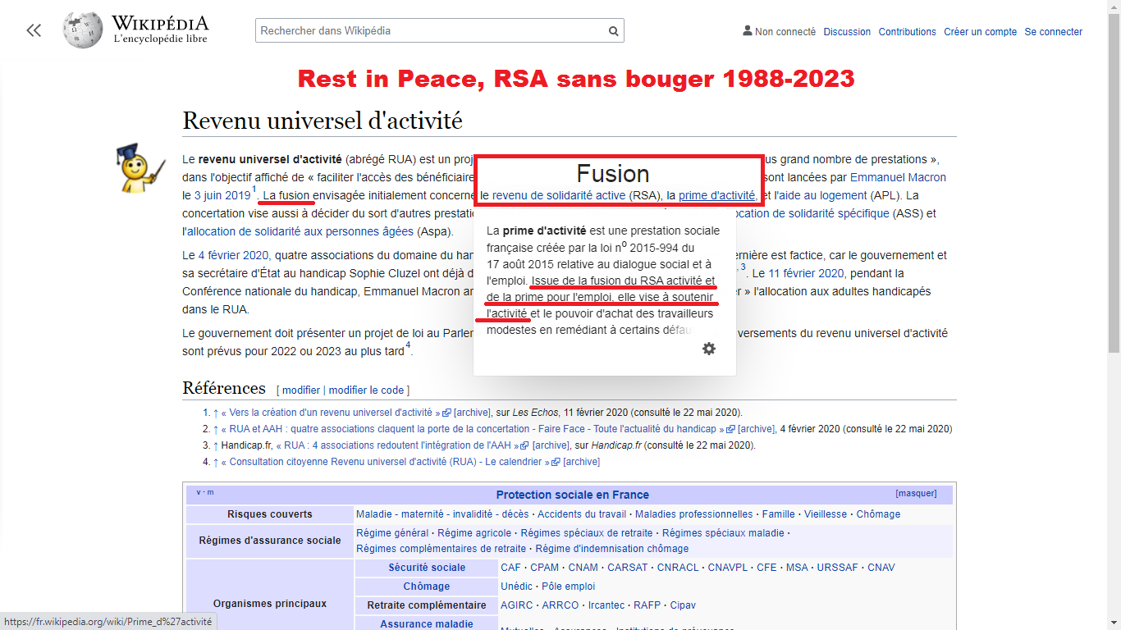Open Régime d'indemnisation chômage link
Screen dimensions: 1121x630
(612, 549)
